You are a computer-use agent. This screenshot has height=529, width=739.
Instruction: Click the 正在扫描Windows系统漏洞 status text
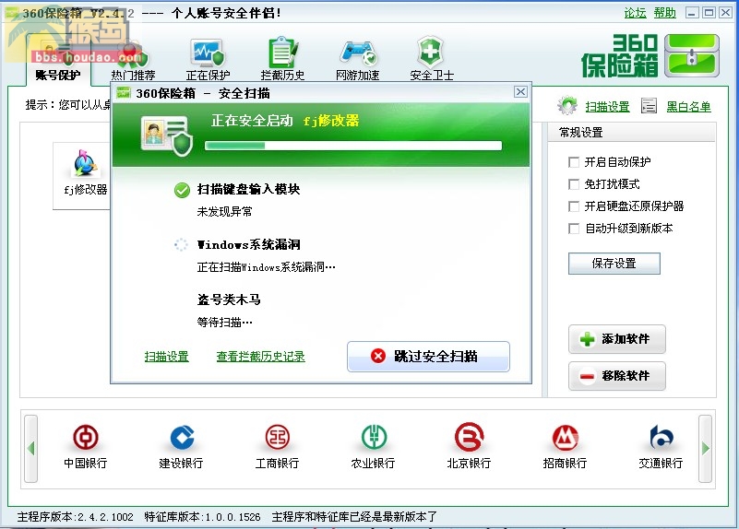(x=266, y=267)
